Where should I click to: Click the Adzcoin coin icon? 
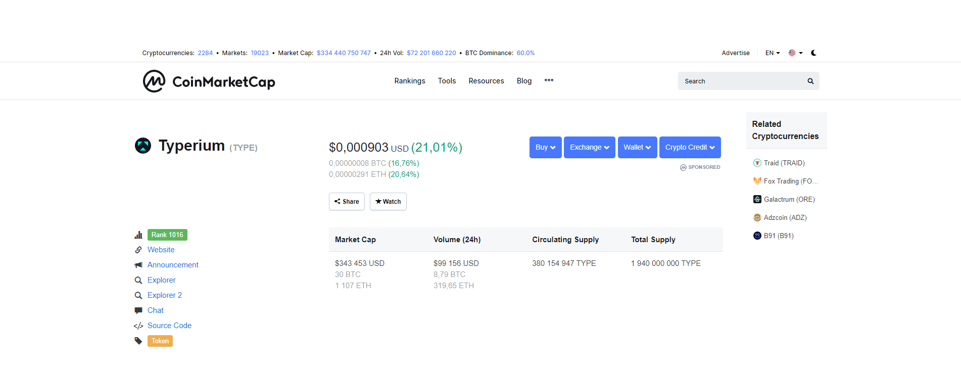[x=757, y=217]
